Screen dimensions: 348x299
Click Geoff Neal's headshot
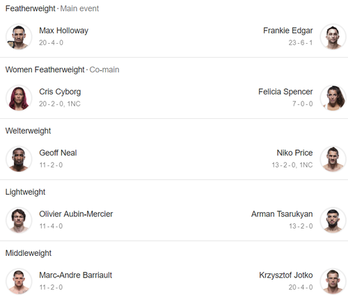coord(19,159)
